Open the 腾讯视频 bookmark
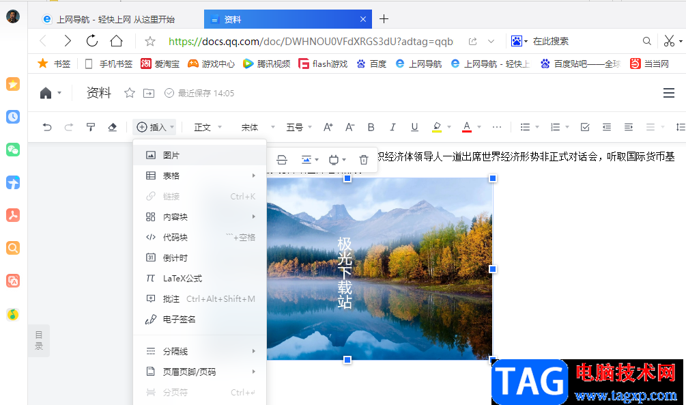Image resolution: width=686 pixels, height=405 pixels. 267,64
